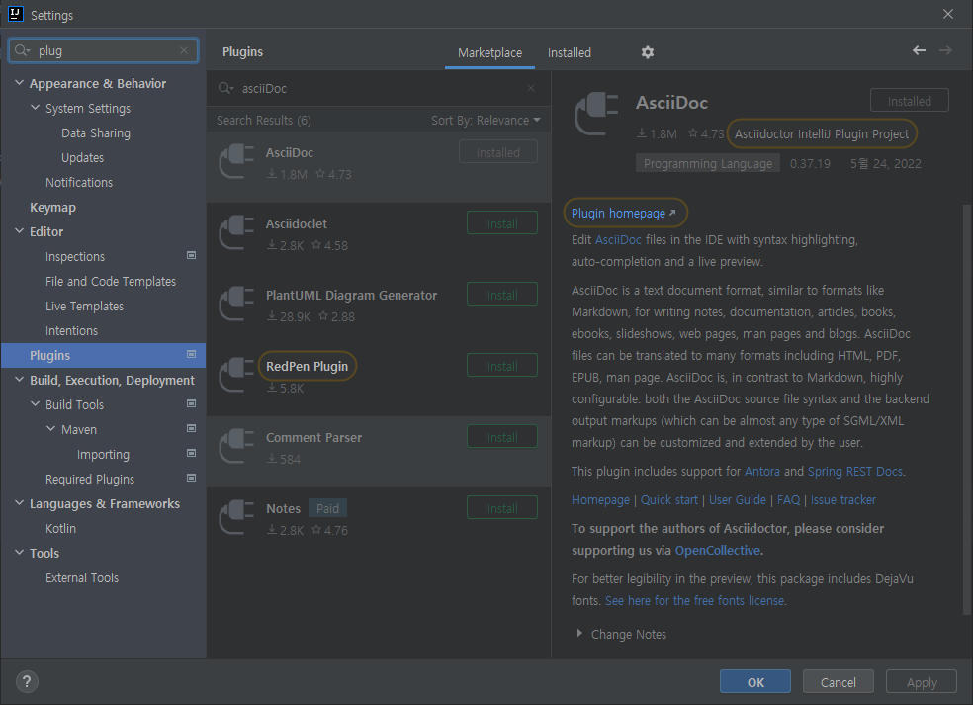The height and width of the screenshot is (705, 973).
Task: Click the back navigation arrow
Action: [919, 50]
